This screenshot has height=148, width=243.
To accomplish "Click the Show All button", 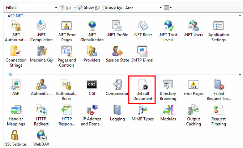I will 89,8.
